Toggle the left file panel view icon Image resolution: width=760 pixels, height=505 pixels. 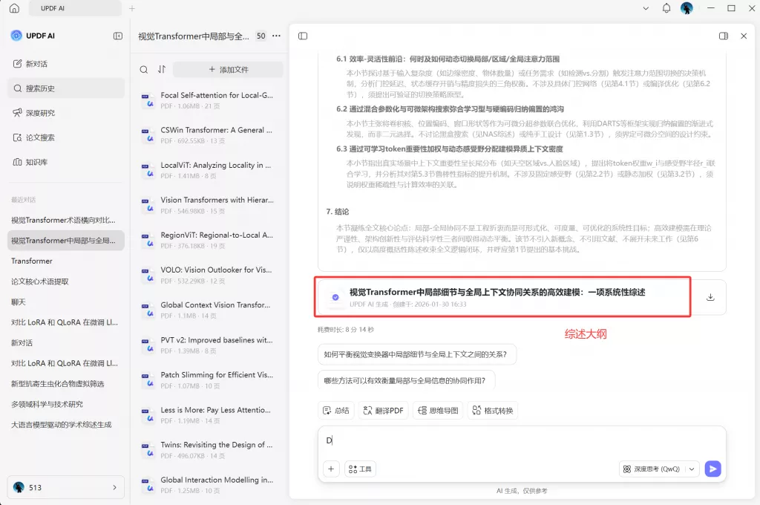(303, 36)
